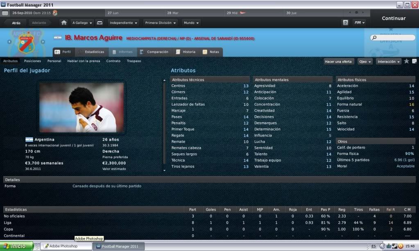Viewport: 419px width, 251px height.
Task: Click the Forma natural attribute label
Action: (x=349, y=104)
